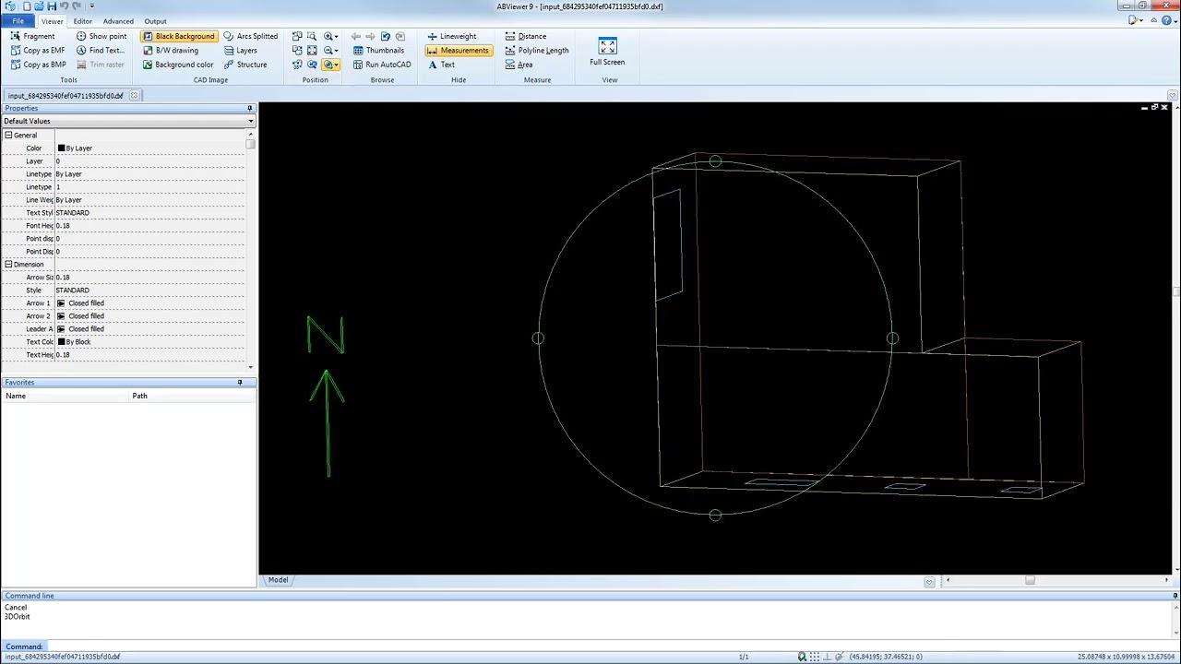Select the Arrow 2 Closed filled value
Image resolution: width=1181 pixels, height=664 pixels.
click(x=85, y=316)
